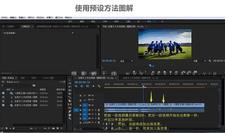Open the 序列(S) menu
This screenshot has height=133, width=225.
(31, 17)
